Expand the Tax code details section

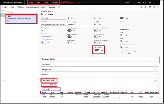pos(99,59)
